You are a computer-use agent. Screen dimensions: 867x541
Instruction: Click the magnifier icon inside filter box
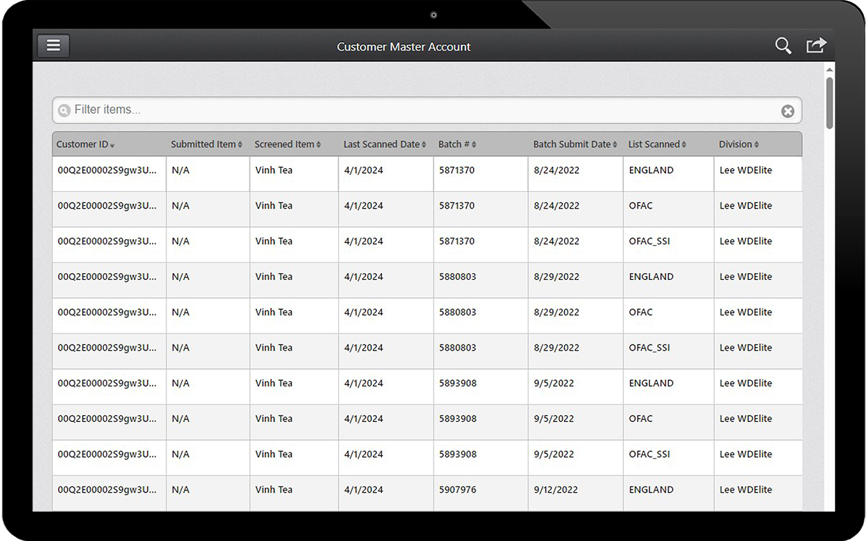64,111
